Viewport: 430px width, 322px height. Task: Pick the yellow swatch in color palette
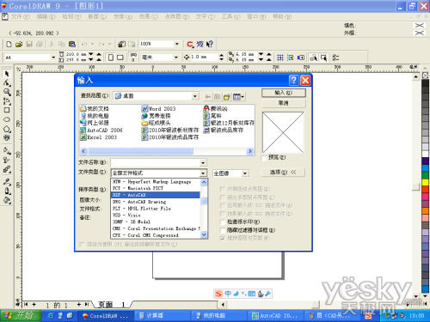[x=425, y=182]
